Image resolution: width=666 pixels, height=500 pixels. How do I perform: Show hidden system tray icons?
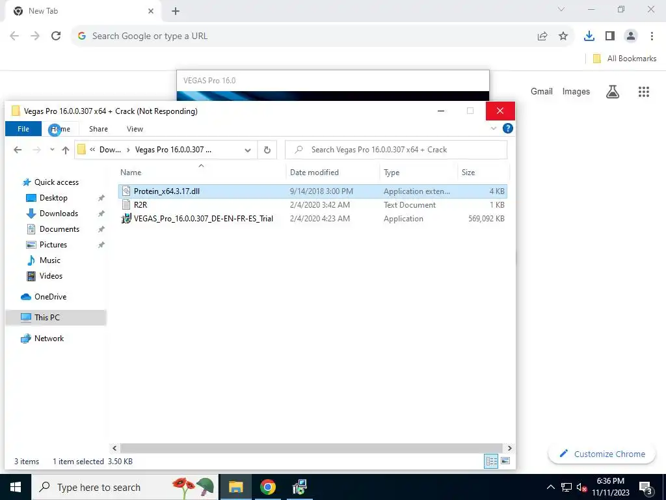click(x=550, y=487)
